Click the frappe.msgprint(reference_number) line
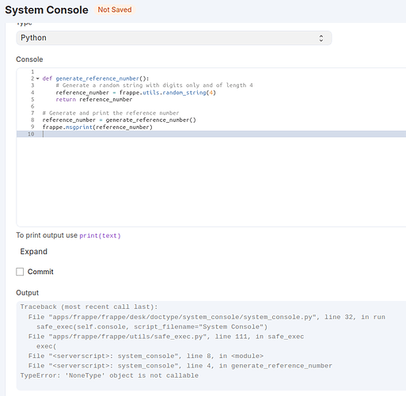The height and width of the screenshot is (396, 406). coord(97,128)
